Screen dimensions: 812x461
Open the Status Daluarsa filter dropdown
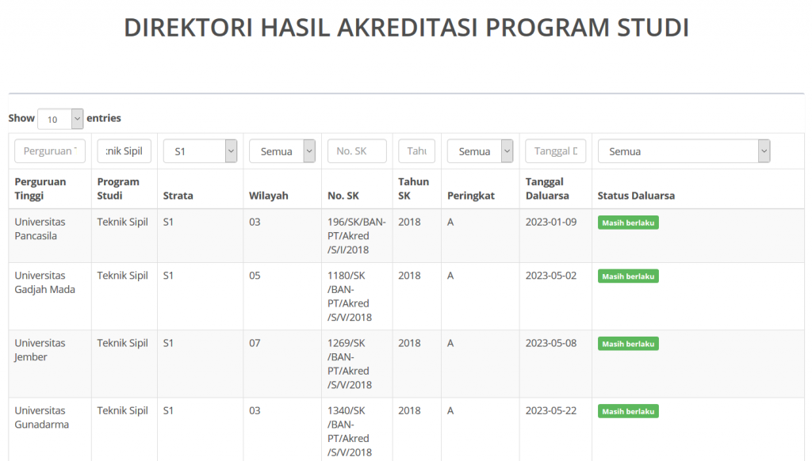[x=684, y=151]
